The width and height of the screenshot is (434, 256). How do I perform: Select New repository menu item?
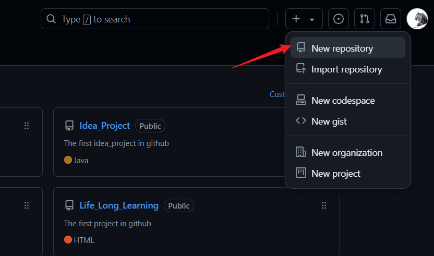pos(347,47)
